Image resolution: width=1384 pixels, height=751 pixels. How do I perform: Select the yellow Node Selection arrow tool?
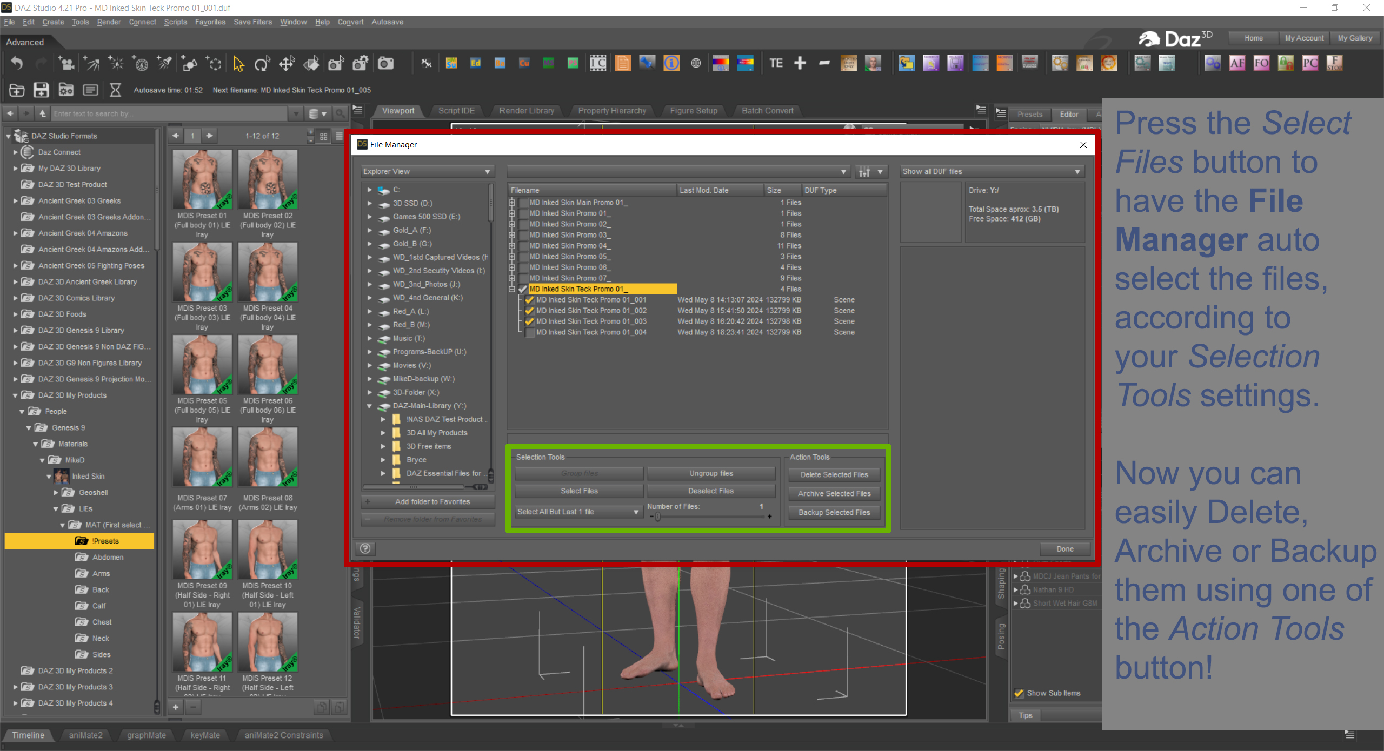[x=238, y=64]
